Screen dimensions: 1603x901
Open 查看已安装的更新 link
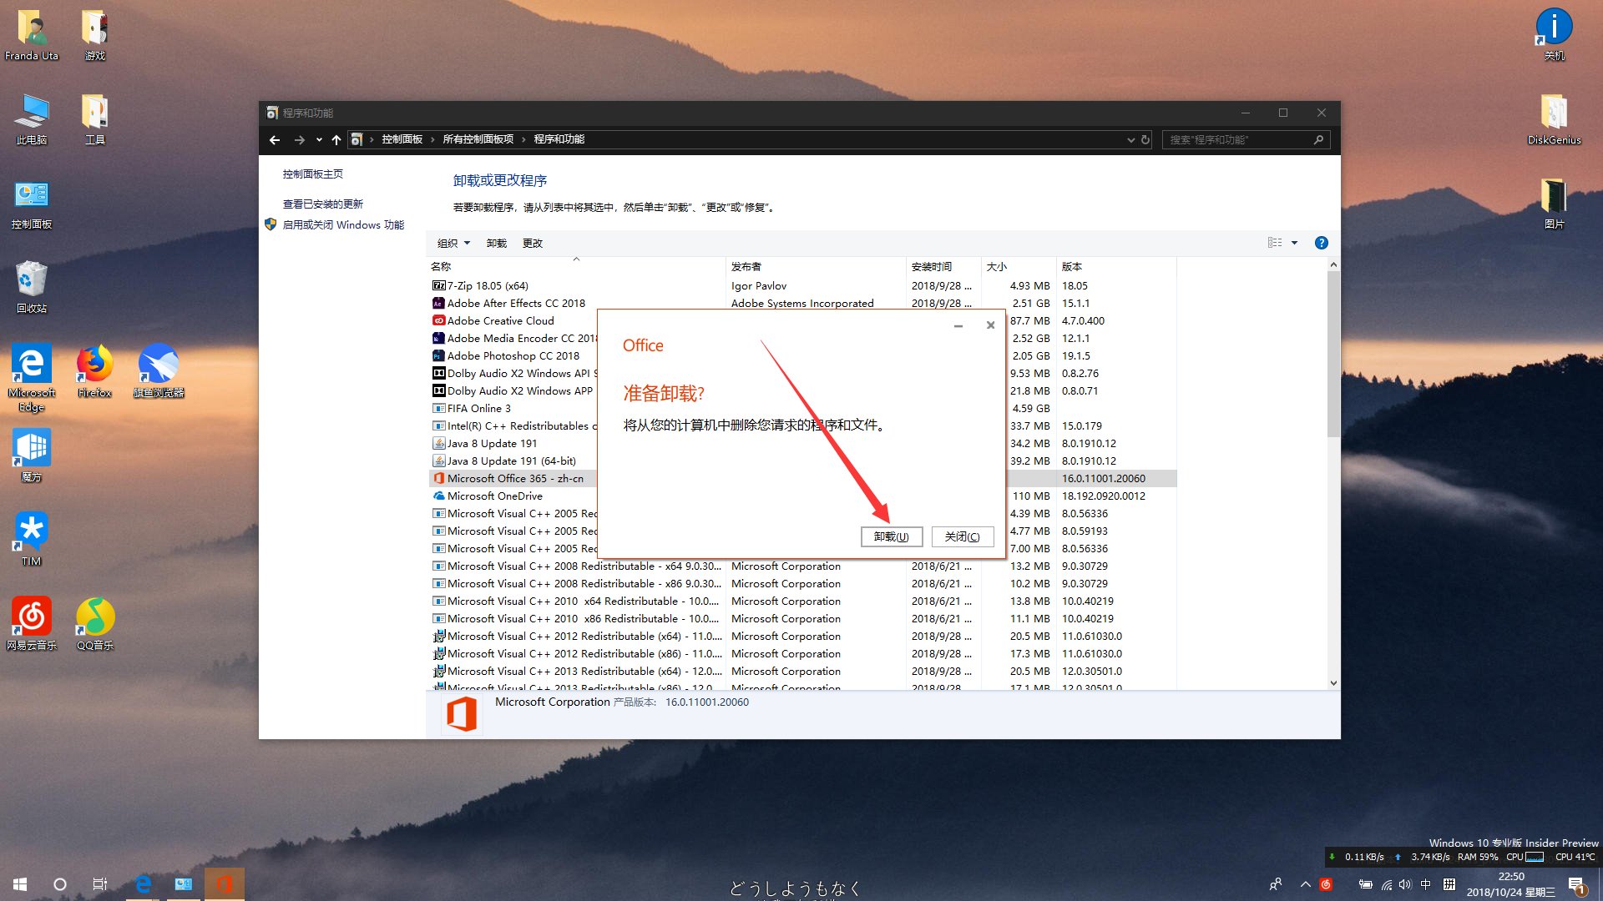(323, 204)
